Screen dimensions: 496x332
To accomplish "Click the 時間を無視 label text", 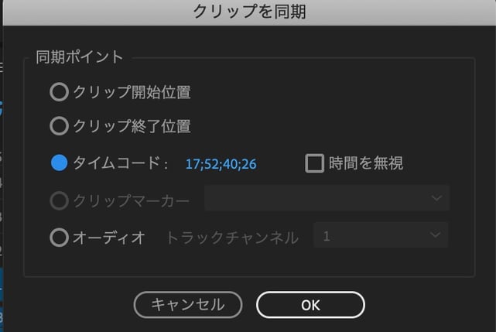I will (x=366, y=163).
